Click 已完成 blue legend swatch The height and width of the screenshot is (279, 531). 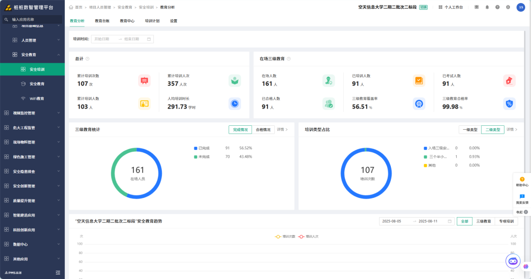196,148
